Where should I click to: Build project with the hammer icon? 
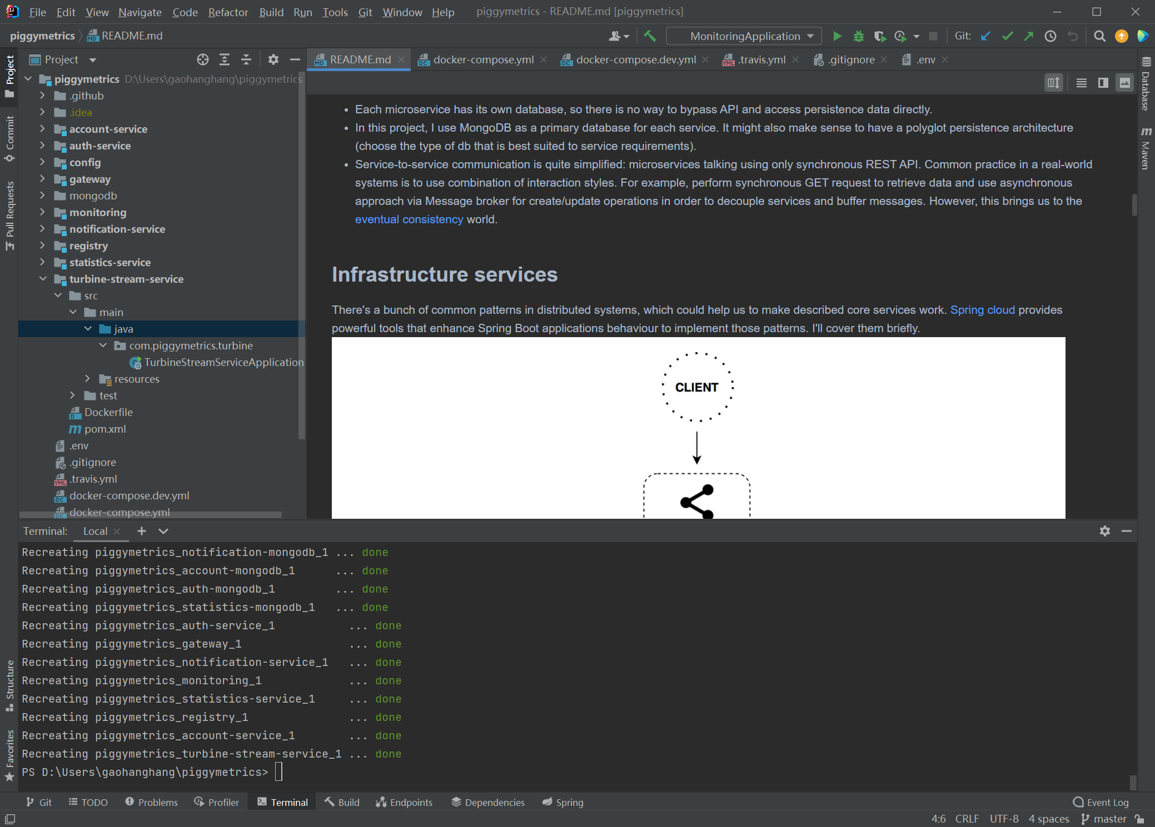pyautogui.click(x=650, y=36)
